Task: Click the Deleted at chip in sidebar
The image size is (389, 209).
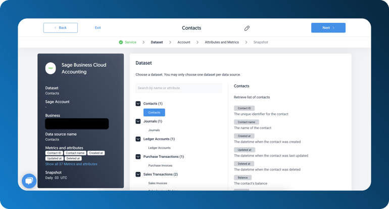Action: [x=73, y=158]
